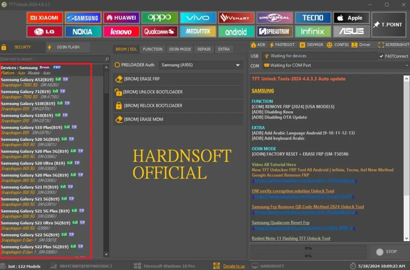Viewport: 410px width, 270px height.
Task: Open the Lenovo brand section
Action: [x=121, y=32]
